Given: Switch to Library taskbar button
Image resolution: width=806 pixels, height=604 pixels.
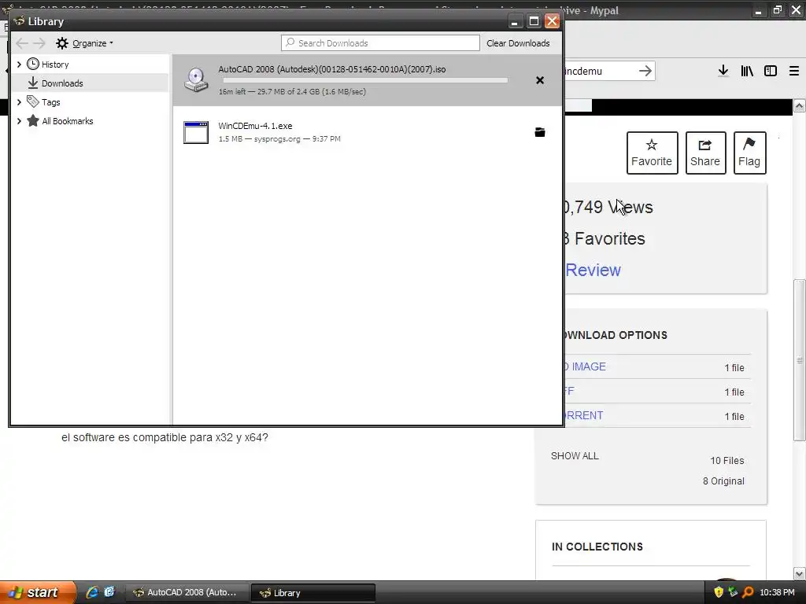Looking at the screenshot, I should point(312,593).
